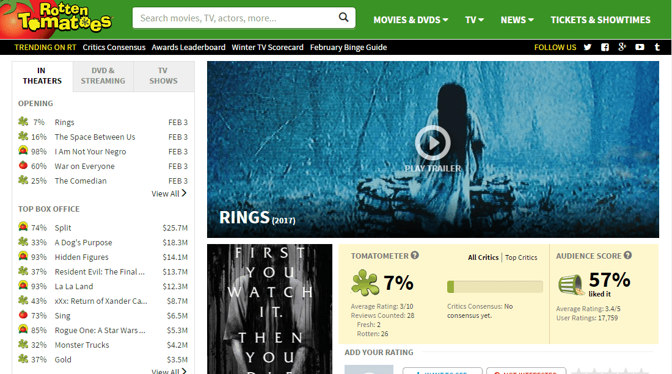Click the certified fresh icon beside Hidden Figures
The width and height of the screenshot is (672, 374).
(23, 256)
